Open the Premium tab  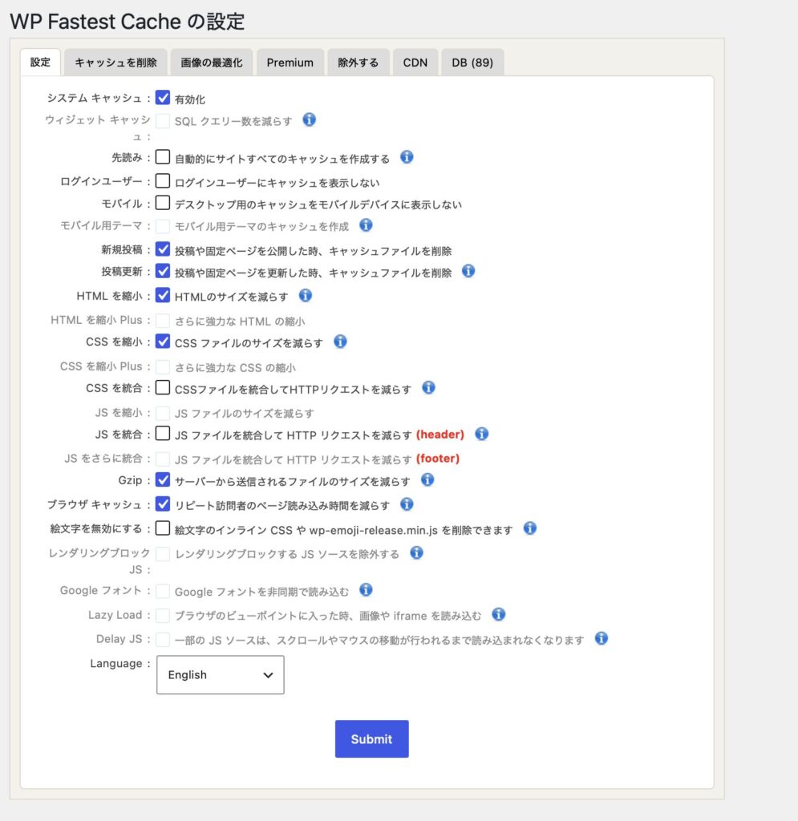click(290, 63)
